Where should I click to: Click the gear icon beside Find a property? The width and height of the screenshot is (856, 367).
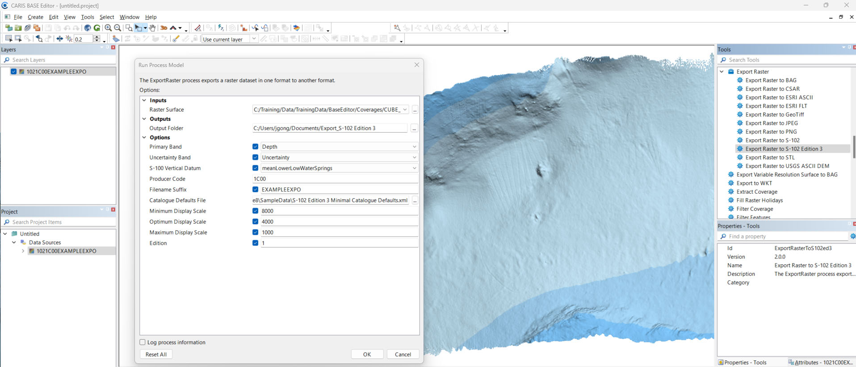point(852,236)
